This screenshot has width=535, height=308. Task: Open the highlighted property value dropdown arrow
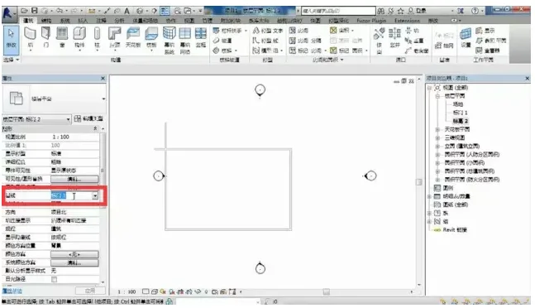(x=95, y=195)
